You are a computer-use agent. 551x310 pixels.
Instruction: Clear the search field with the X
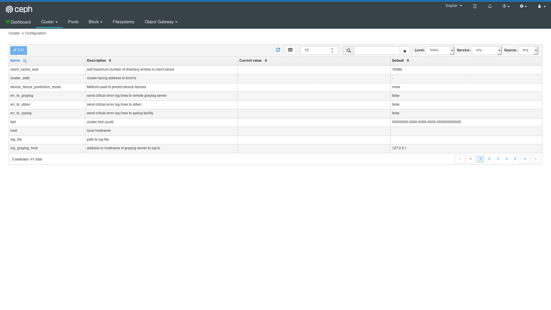click(405, 51)
